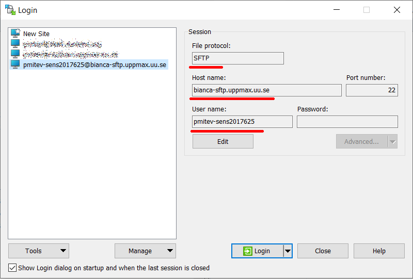Image resolution: width=413 pixels, height=279 pixels.
Task: Open the Manage dropdown menu
Action: pos(145,251)
